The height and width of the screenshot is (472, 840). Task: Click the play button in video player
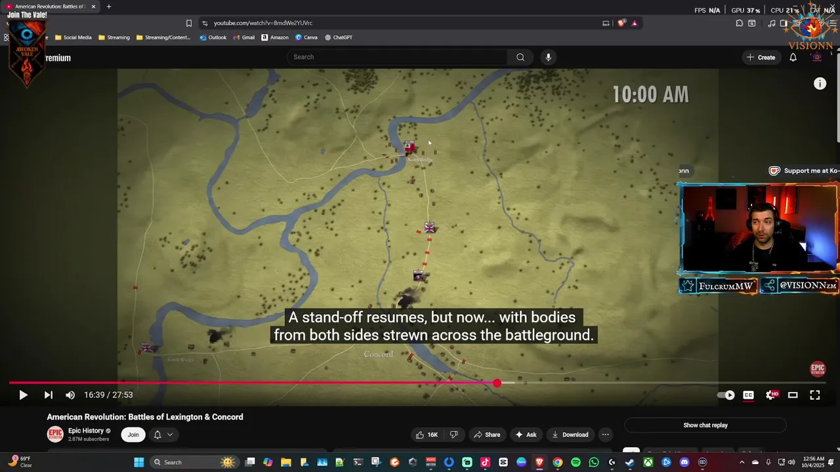point(23,395)
